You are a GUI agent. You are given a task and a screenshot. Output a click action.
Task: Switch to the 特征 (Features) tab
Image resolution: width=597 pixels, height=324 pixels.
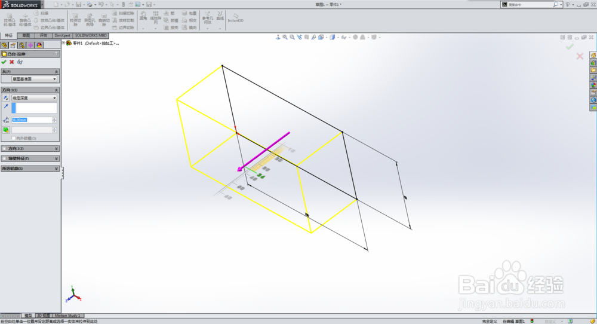[9, 35]
